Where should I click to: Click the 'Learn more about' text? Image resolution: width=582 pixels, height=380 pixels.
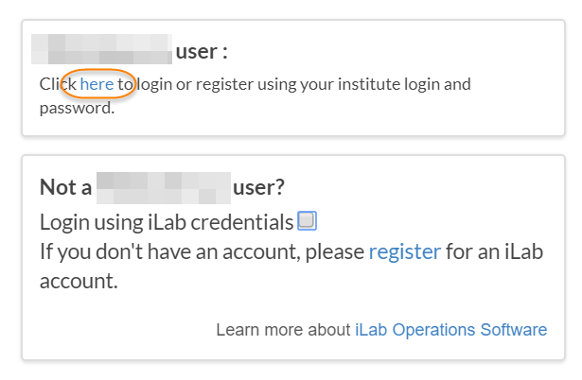pyautogui.click(x=283, y=330)
